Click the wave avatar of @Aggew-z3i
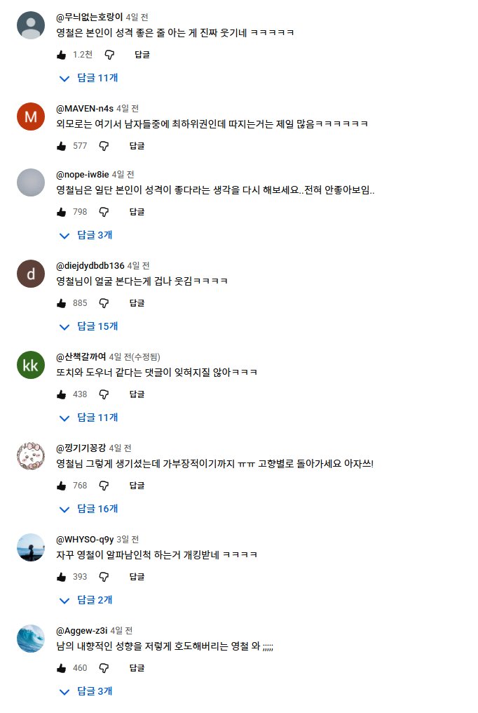 coord(30,639)
